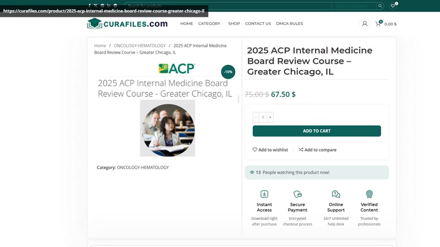
Task: Open the SHOP menu item
Action: click(234, 24)
